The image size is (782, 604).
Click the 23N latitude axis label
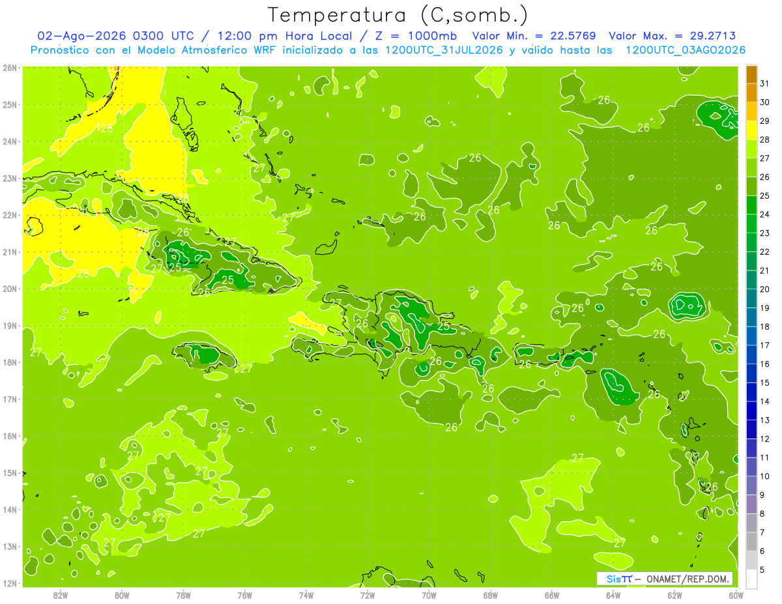pos(10,178)
